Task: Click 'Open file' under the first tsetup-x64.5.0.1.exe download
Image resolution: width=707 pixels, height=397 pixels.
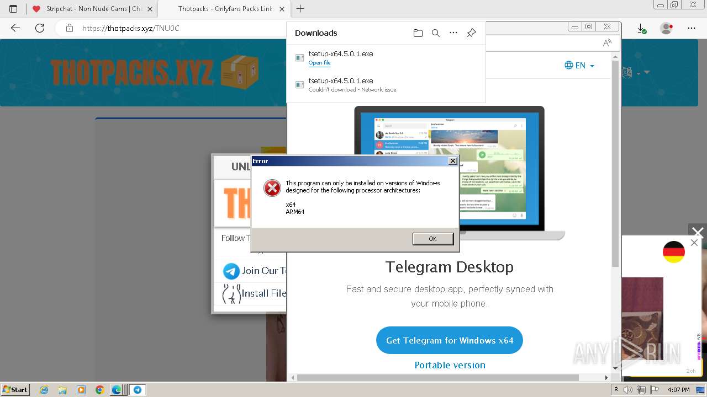Action: click(319, 63)
